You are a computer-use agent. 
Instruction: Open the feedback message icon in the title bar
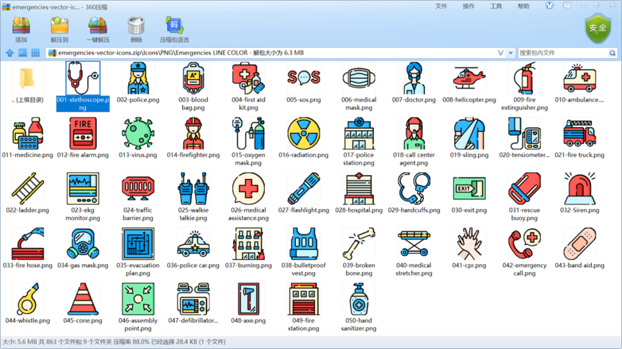pyautogui.click(x=567, y=6)
